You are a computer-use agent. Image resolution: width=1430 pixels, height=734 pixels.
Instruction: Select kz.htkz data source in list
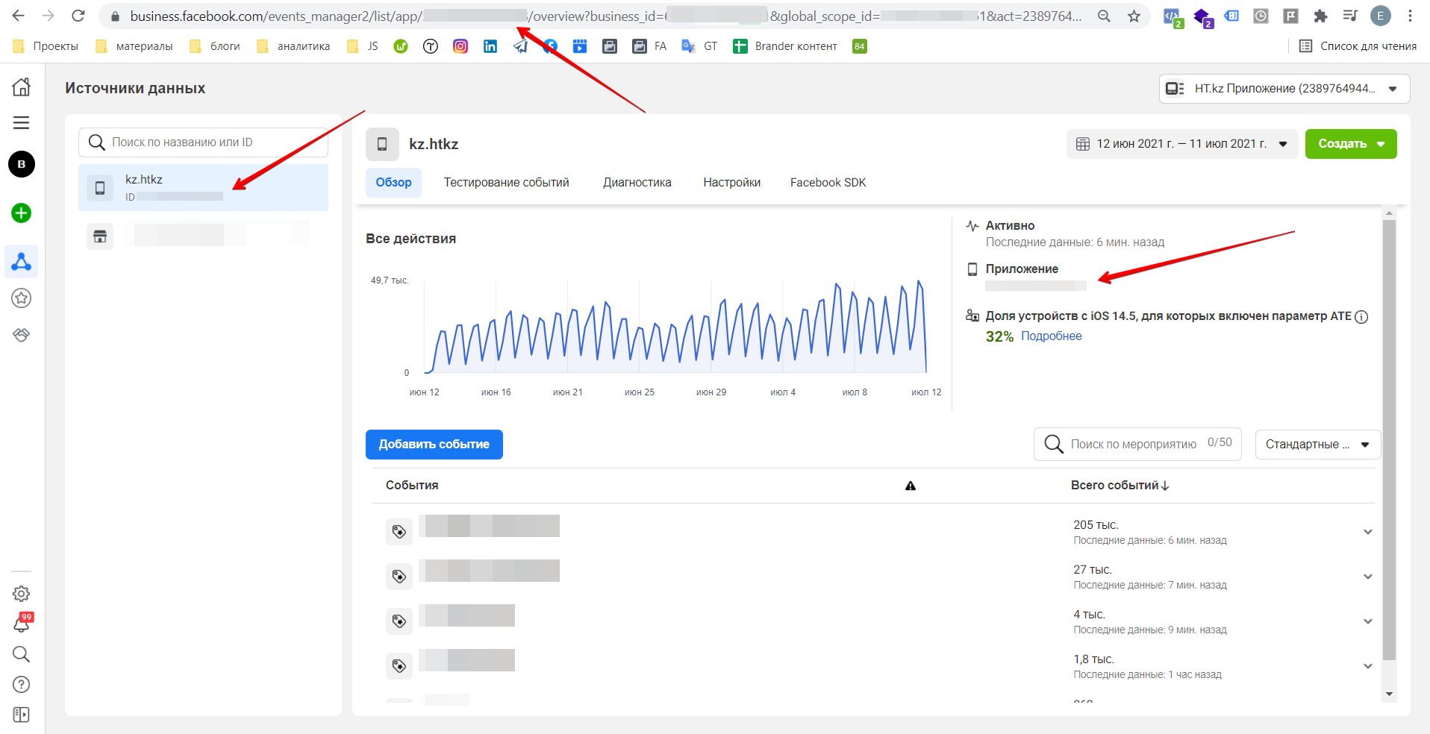click(203, 187)
